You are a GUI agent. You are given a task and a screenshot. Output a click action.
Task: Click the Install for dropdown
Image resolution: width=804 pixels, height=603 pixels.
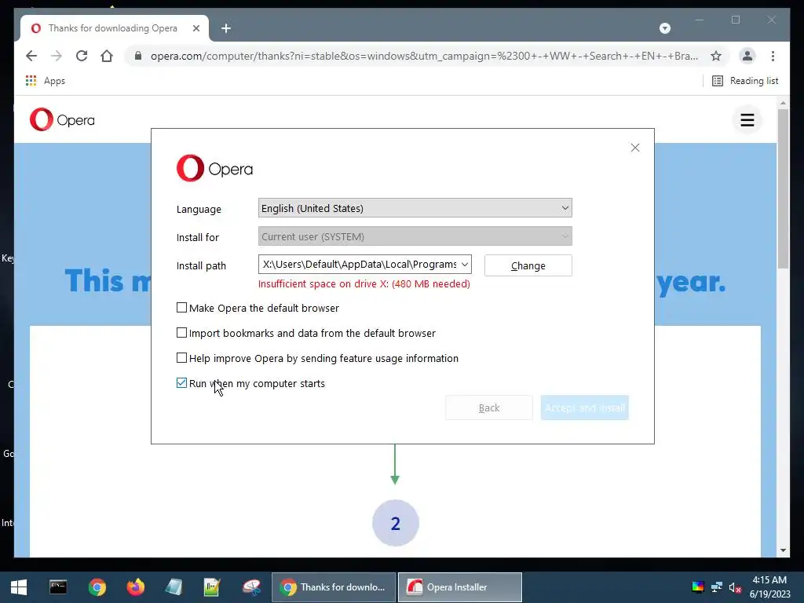point(415,236)
